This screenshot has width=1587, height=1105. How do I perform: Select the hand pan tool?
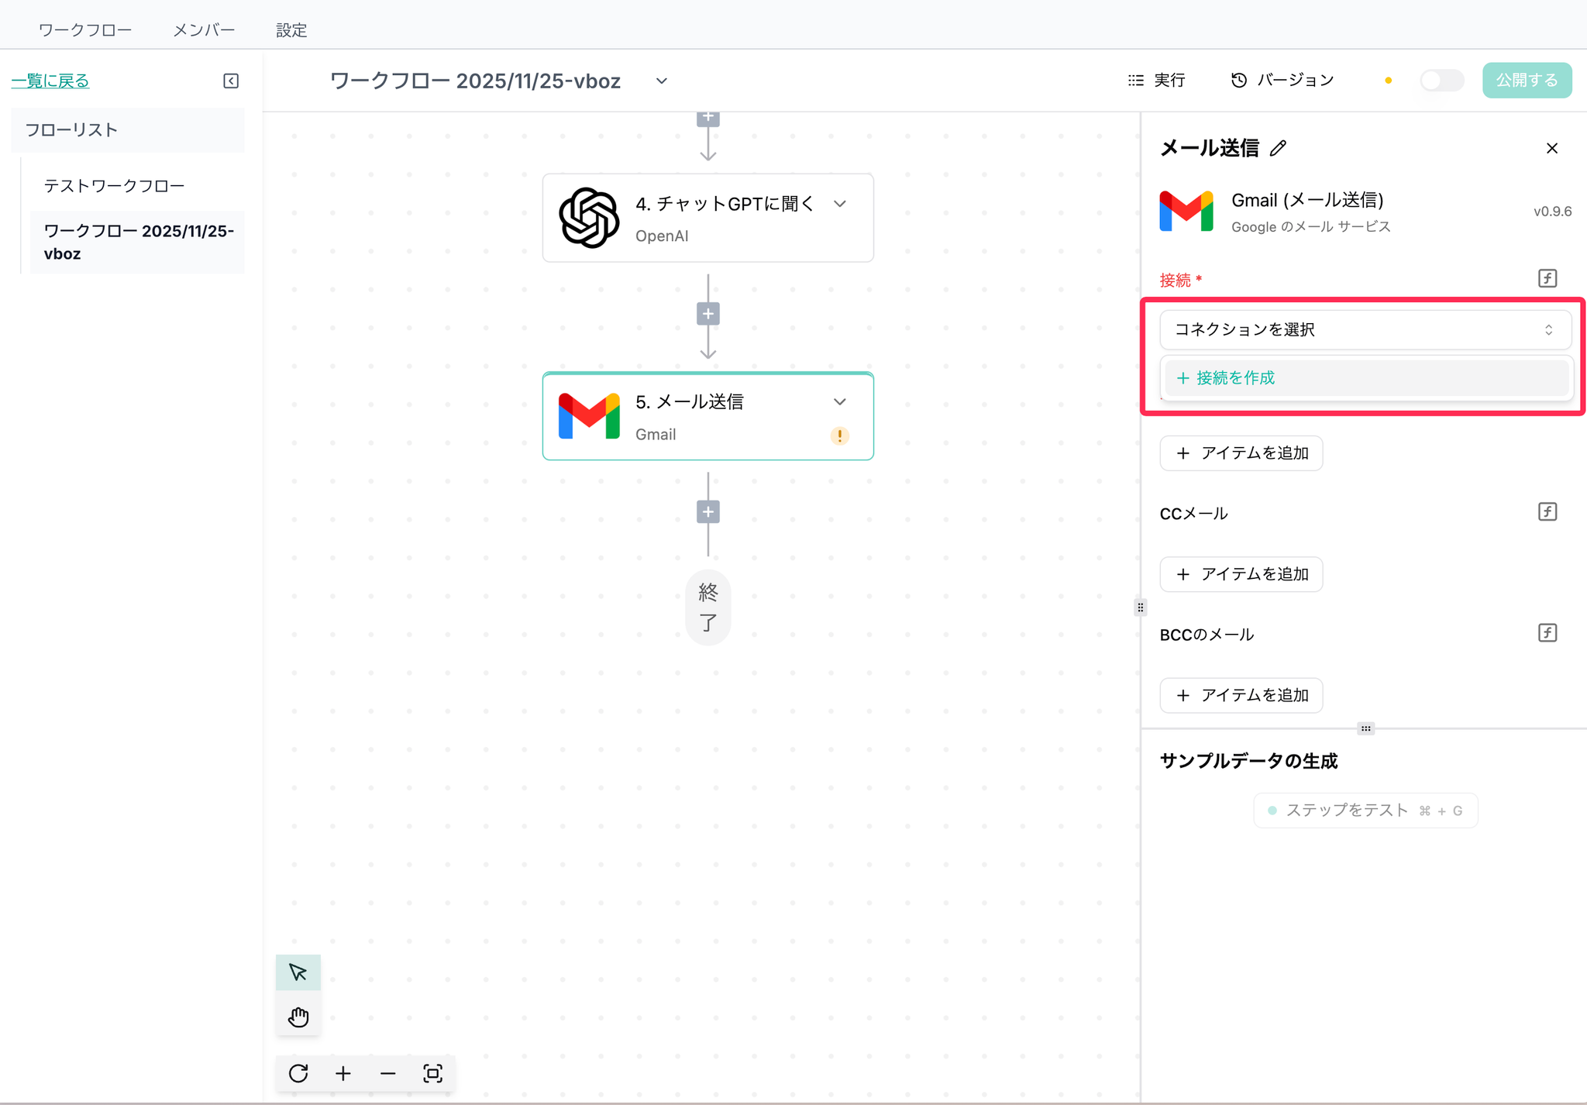click(x=298, y=1016)
